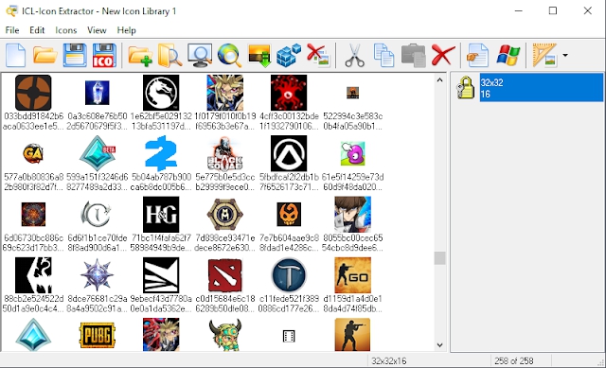Click the 258 of 258 status text
Viewport: 606px width, 368px height.
tap(513, 361)
